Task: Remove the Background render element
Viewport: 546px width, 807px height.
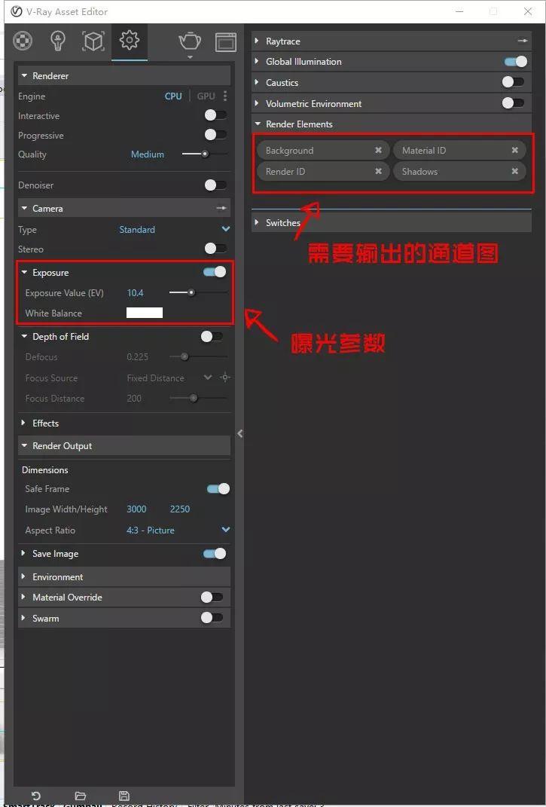Action: (x=378, y=150)
